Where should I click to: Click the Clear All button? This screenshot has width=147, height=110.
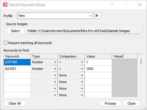click(x=15, y=103)
